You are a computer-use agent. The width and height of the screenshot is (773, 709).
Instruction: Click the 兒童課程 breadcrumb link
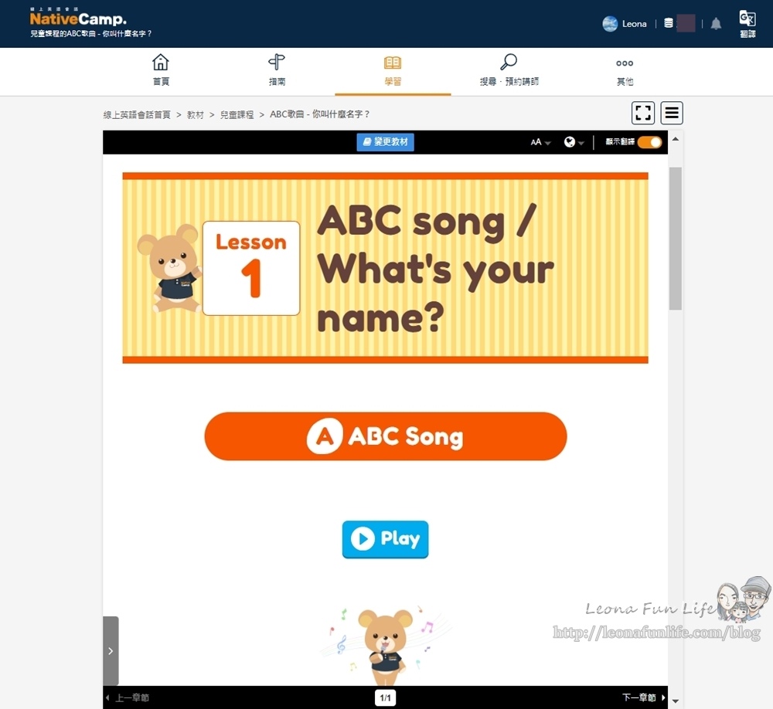pos(237,115)
